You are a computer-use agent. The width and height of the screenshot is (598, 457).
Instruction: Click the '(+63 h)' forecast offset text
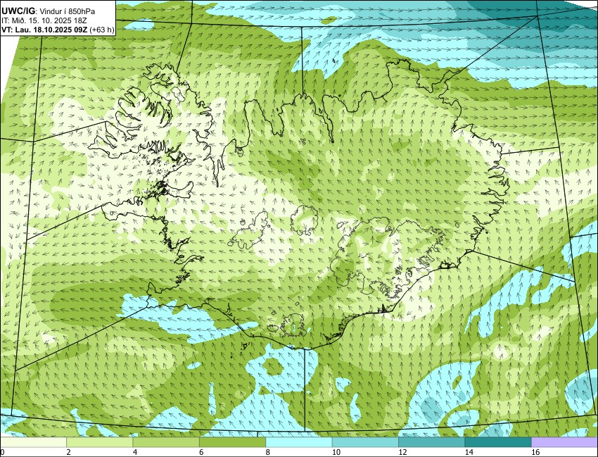point(101,30)
